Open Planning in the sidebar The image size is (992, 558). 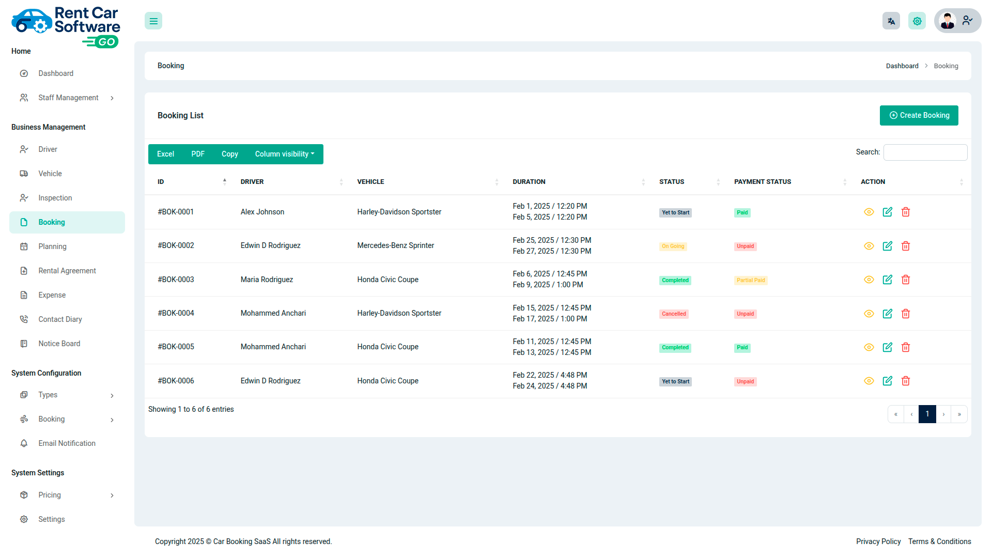click(x=67, y=246)
